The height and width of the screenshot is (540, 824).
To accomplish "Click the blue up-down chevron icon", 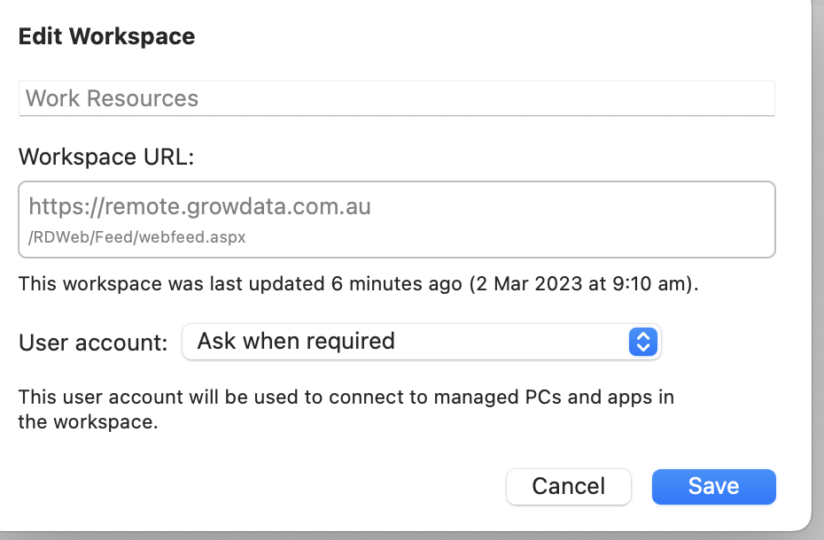I will 642,342.
